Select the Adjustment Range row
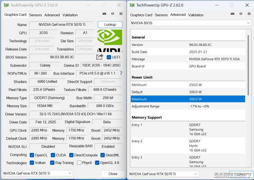This screenshot has height=180, width=254. pyautogui.click(x=188, y=106)
